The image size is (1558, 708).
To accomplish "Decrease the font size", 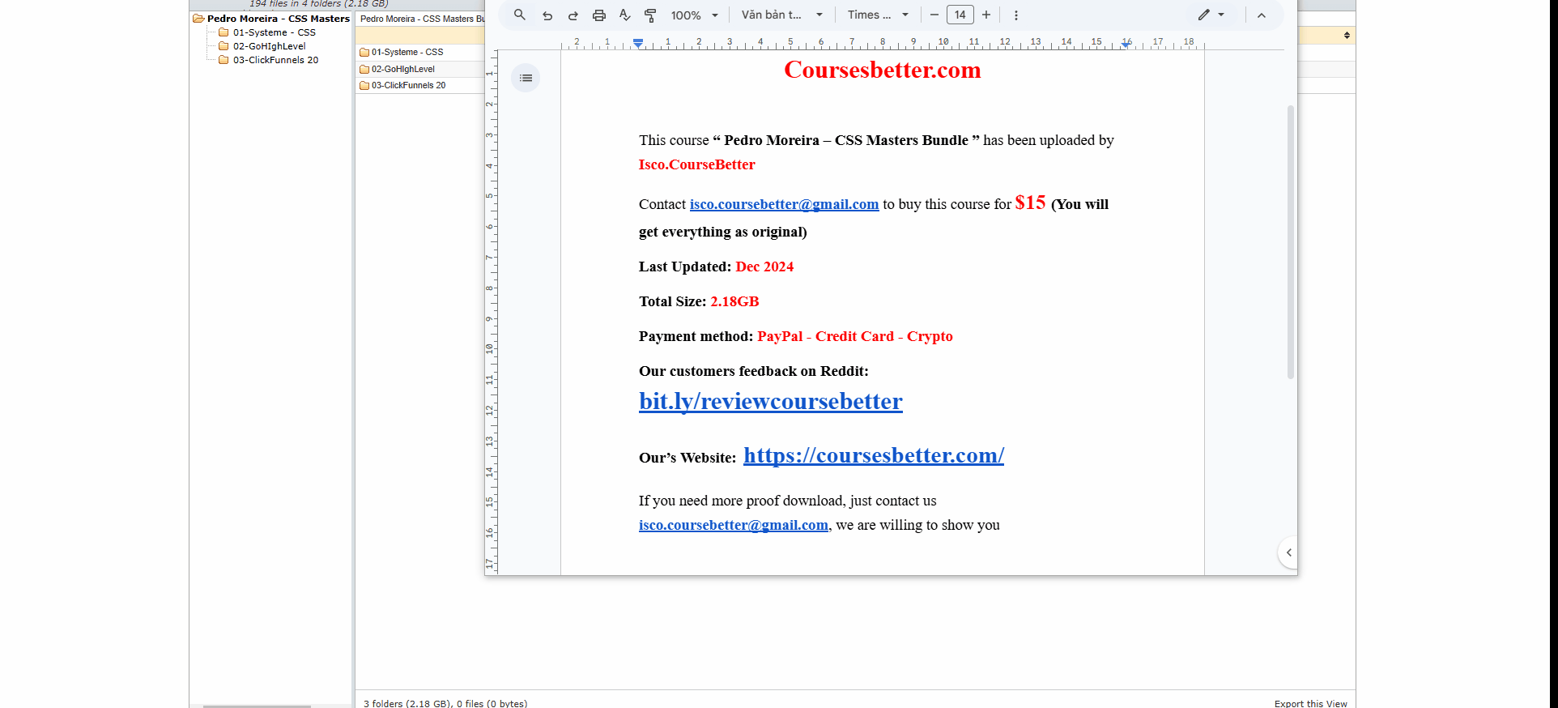I will pyautogui.click(x=934, y=15).
